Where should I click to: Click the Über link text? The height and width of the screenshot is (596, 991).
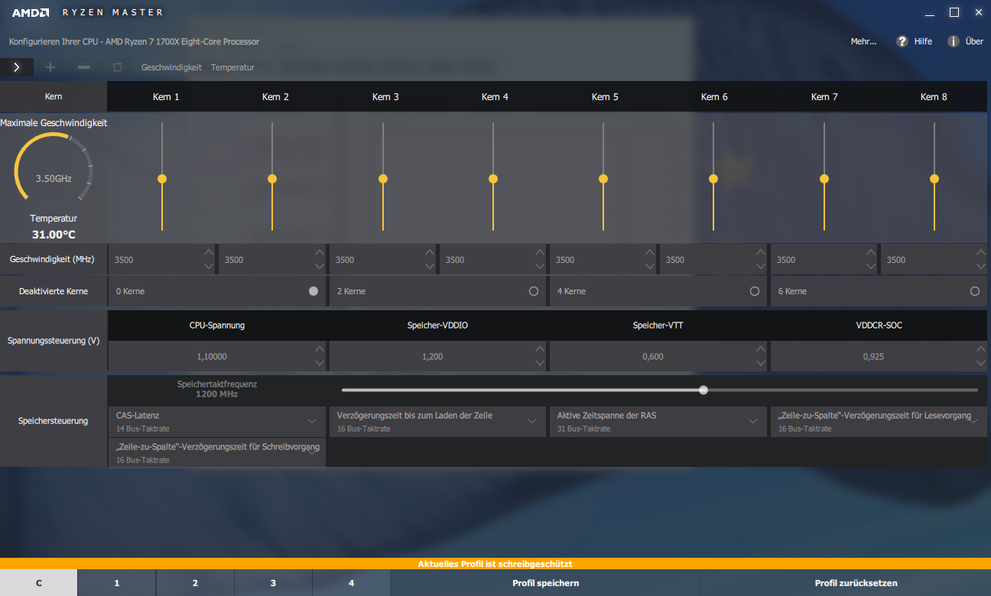coord(974,41)
